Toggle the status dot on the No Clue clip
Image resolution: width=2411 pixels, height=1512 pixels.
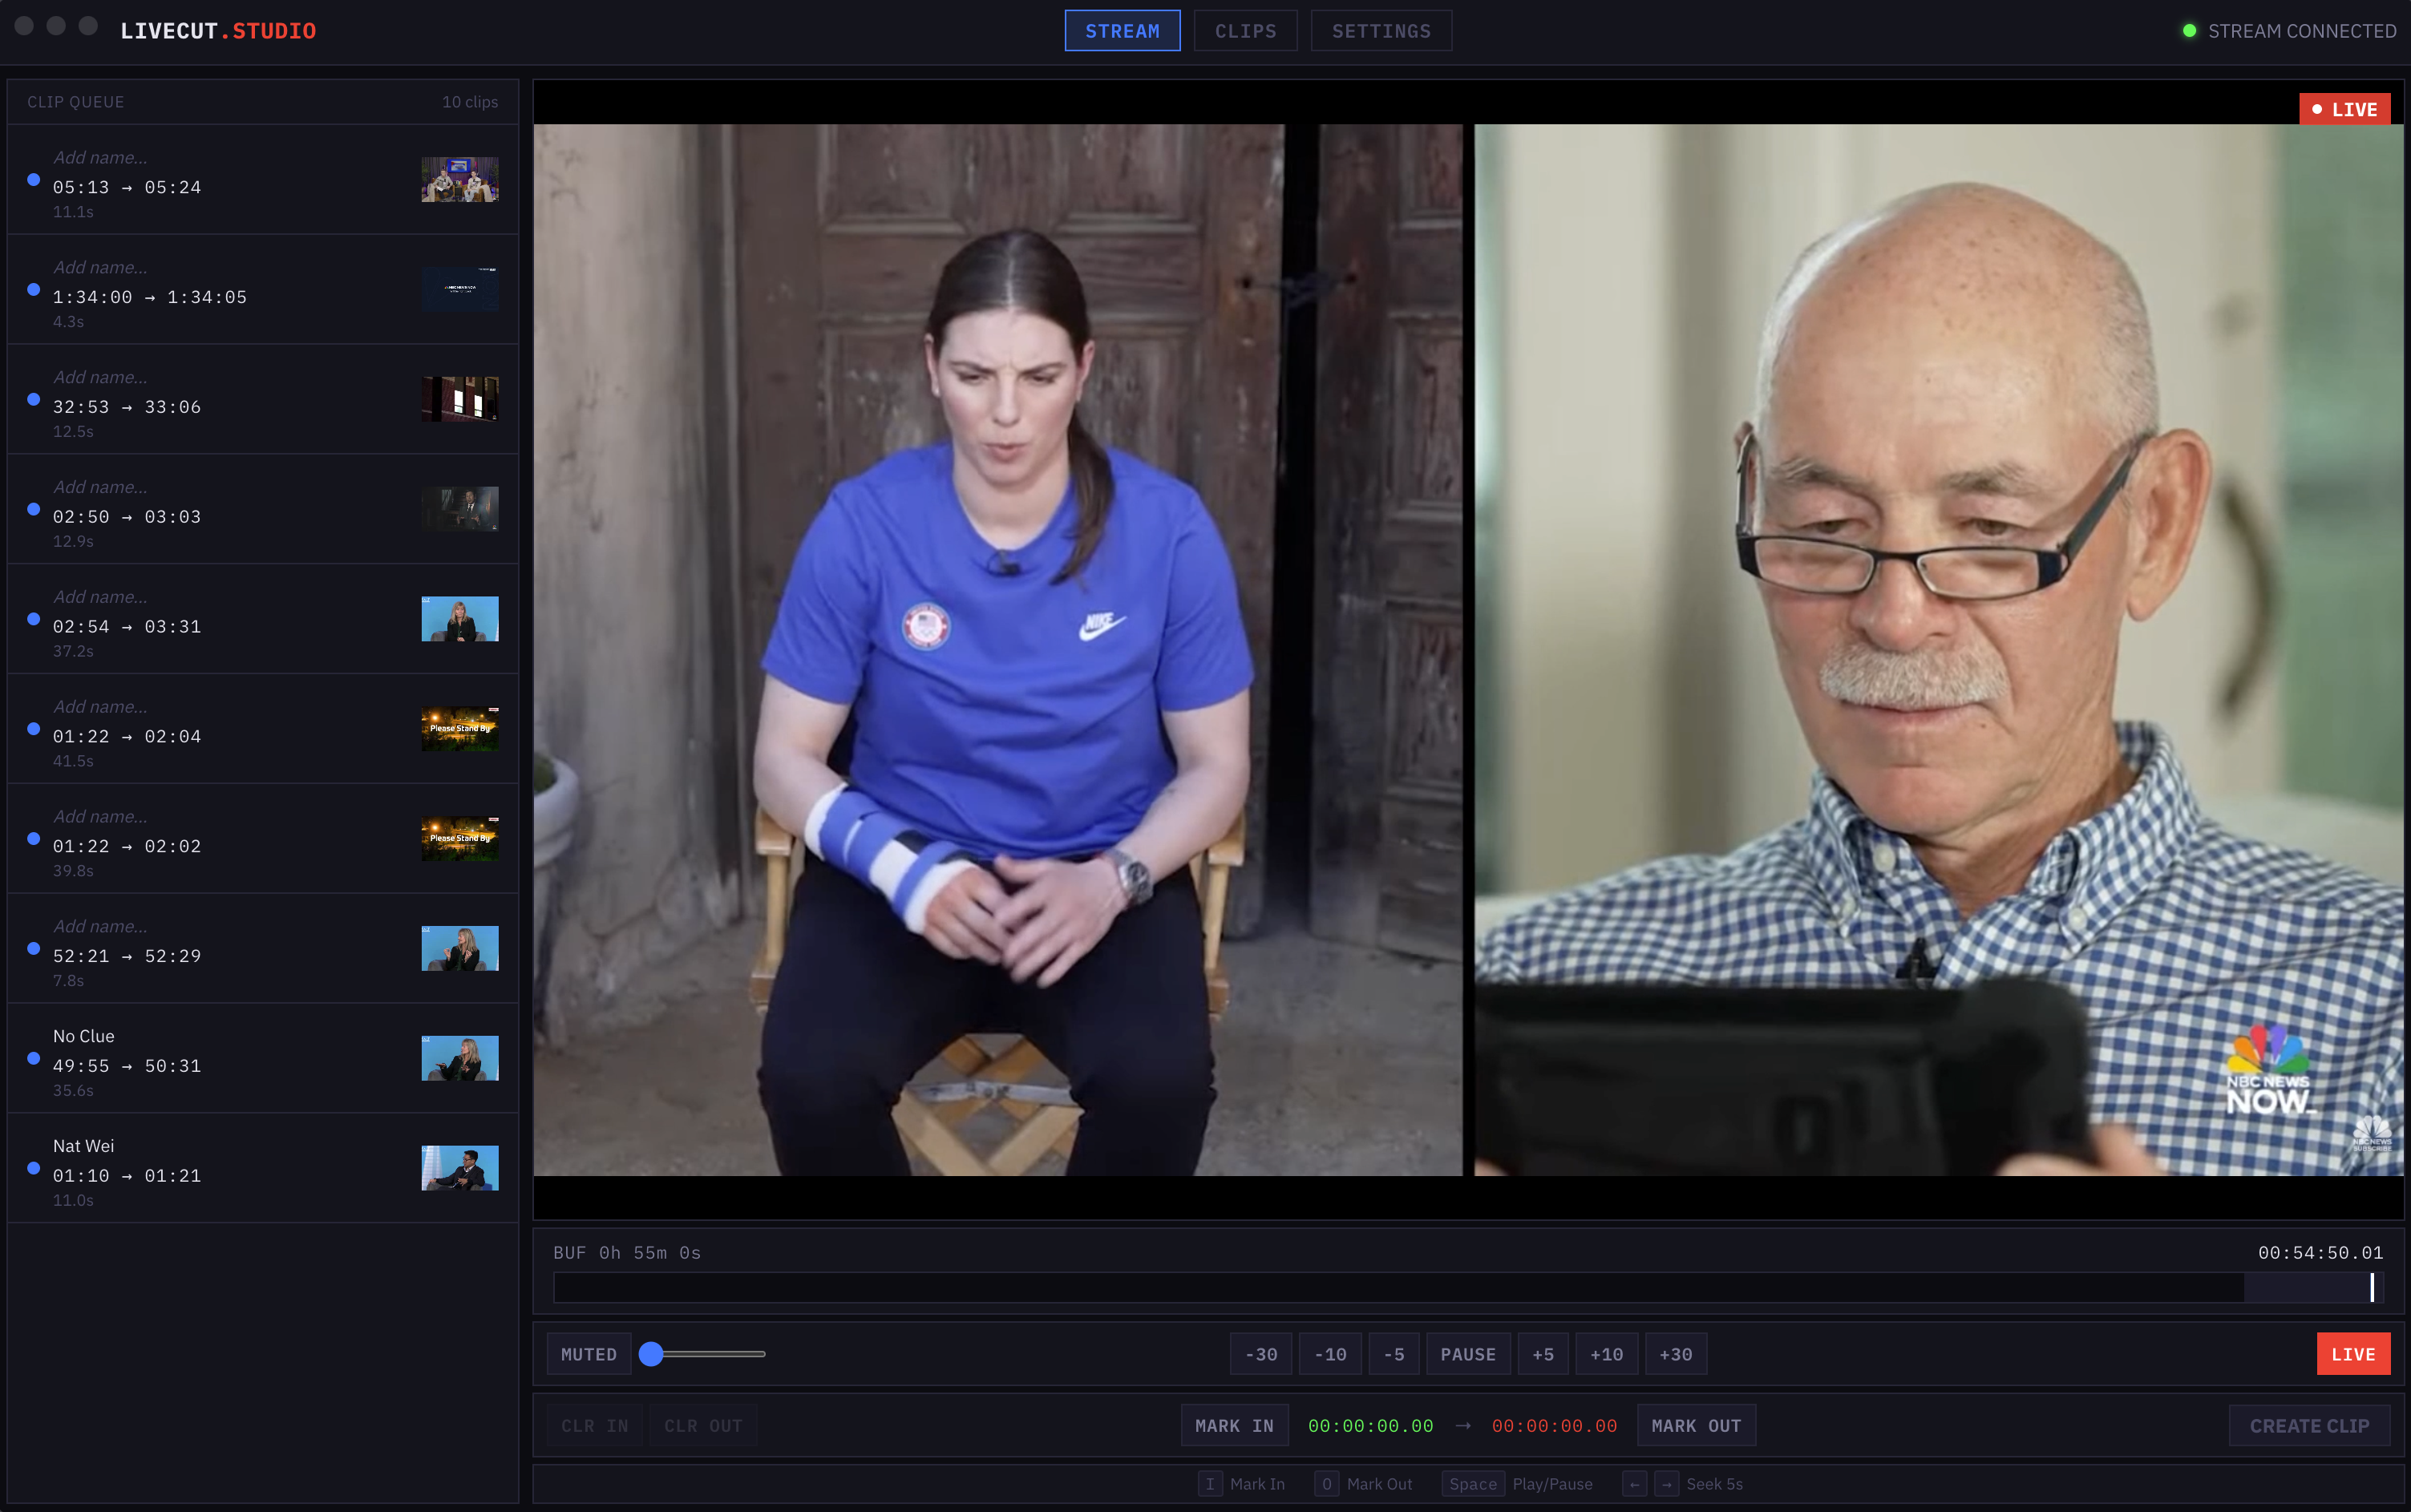[x=33, y=1058]
